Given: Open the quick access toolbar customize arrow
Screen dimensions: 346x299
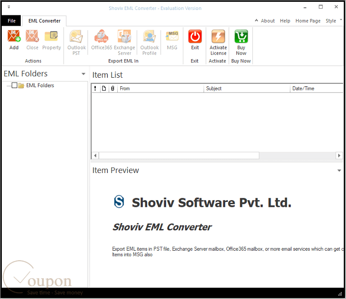Looking at the screenshot, I should coord(9,7).
